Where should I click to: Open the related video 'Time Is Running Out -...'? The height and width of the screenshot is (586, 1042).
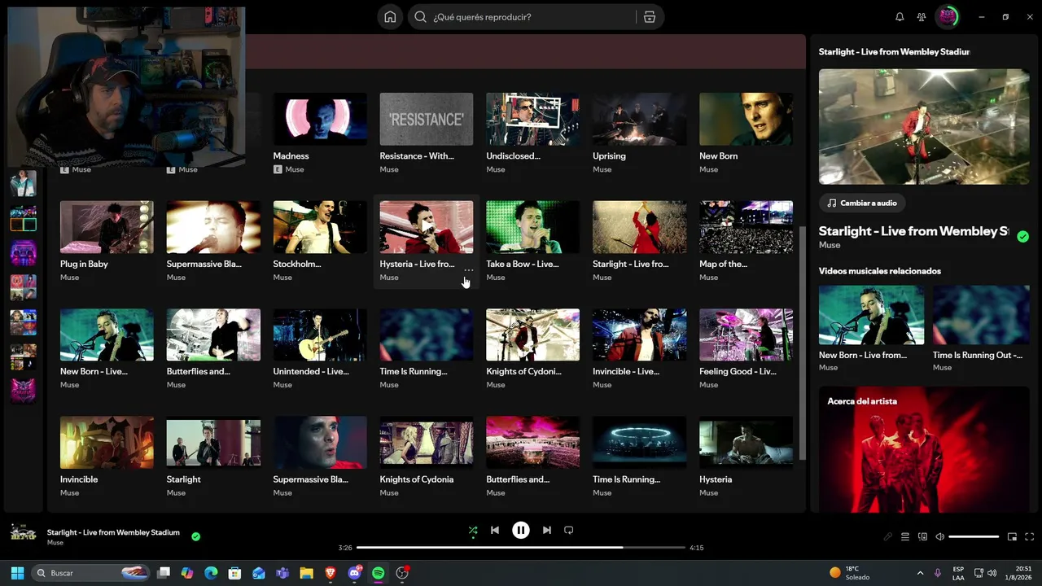pos(981,315)
